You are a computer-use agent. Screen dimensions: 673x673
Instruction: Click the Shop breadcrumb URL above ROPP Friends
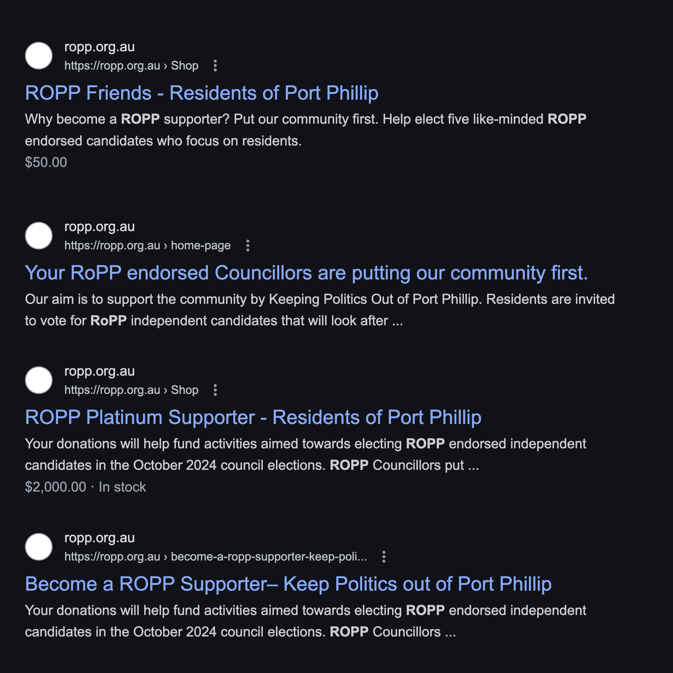point(131,65)
